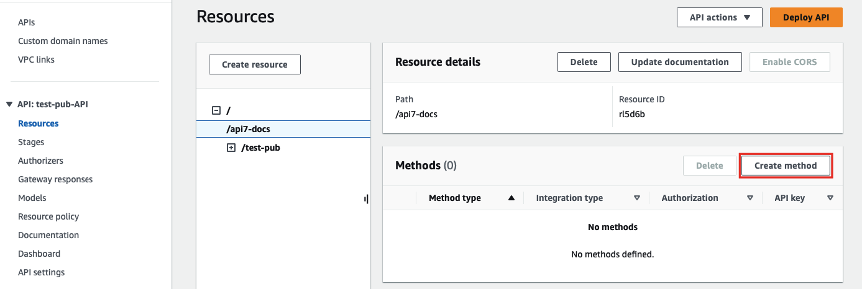Sort by API key column arrow
Screen dimensions: 862x289
pos(830,198)
